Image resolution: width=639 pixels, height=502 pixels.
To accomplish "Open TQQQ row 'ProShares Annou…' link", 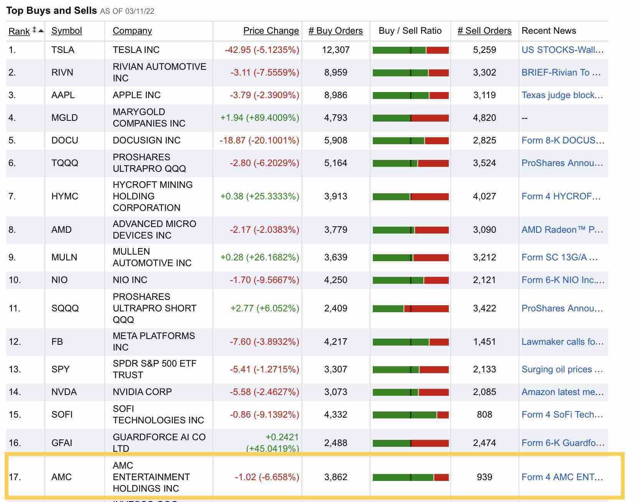I will (x=562, y=163).
